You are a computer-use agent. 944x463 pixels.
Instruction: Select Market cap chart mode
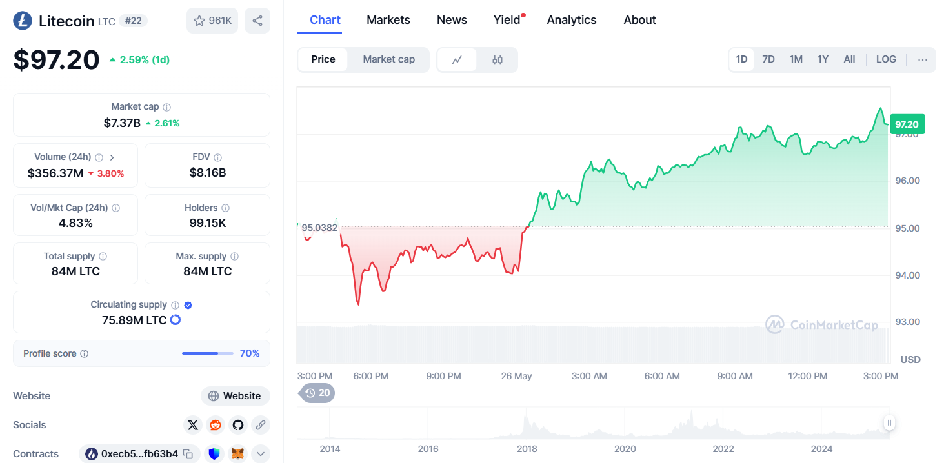(388, 59)
